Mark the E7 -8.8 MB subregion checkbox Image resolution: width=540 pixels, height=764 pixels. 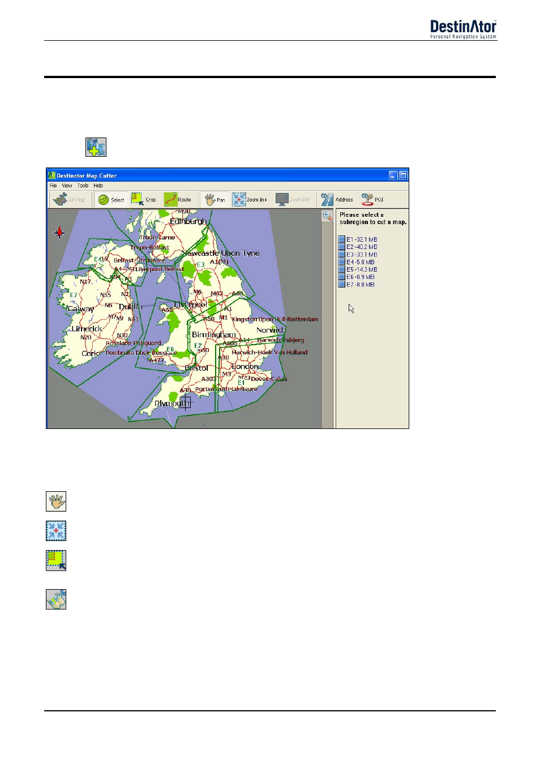point(342,285)
